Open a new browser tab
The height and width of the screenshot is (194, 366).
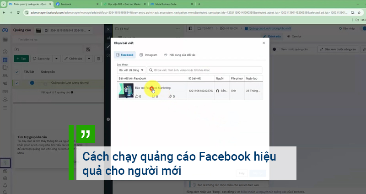[199, 4]
